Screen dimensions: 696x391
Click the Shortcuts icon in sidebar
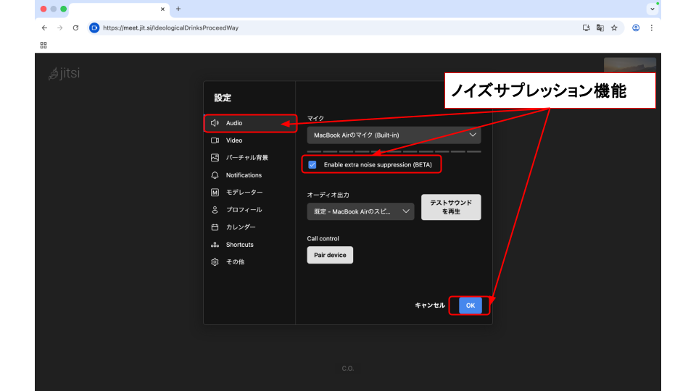click(x=215, y=245)
